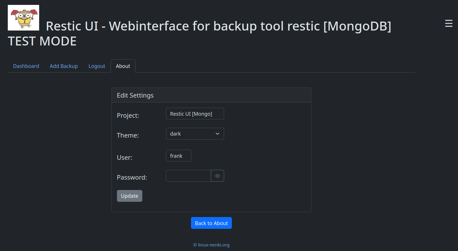The width and height of the screenshot is (458, 251).
Task: Click the Restic gopher logo image
Action: (23, 18)
